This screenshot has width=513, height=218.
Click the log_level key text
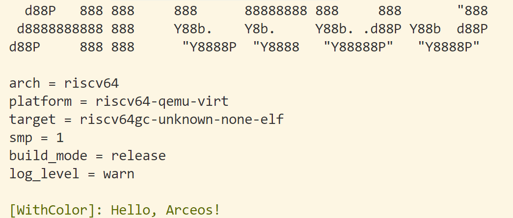(x=44, y=173)
